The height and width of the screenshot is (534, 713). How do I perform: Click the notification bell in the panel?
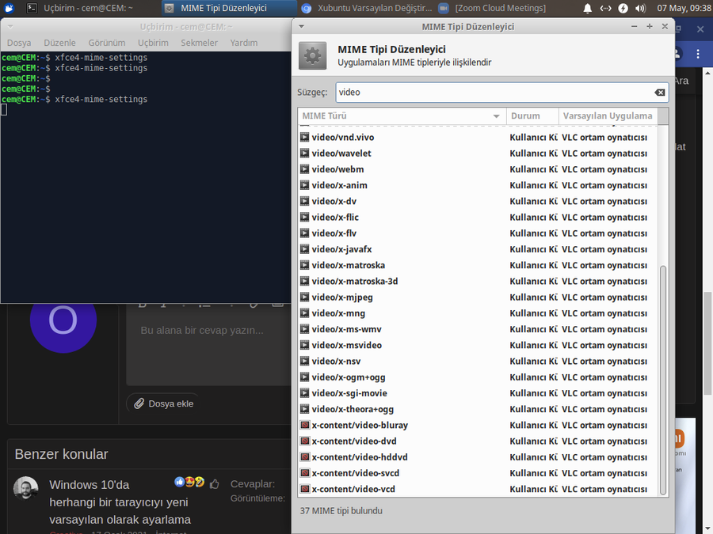pyautogui.click(x=588, y=8)
